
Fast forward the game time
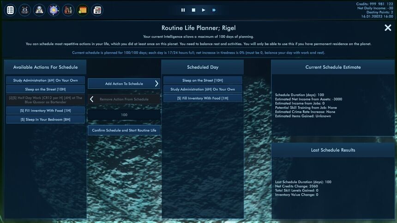point(214,10)
